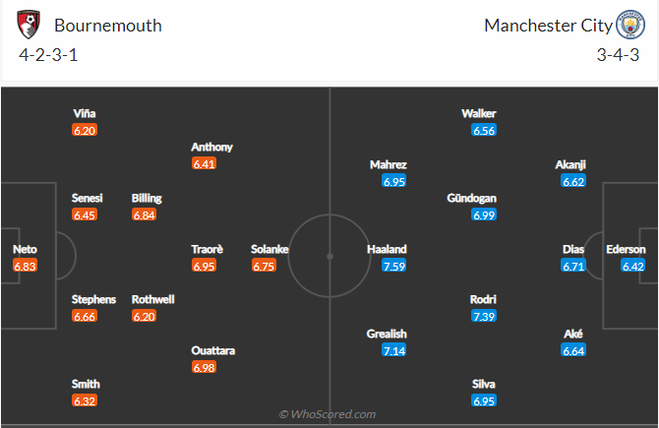
Task: Select Haaland's 7.59 rating badge
Action: click(394, 266)
